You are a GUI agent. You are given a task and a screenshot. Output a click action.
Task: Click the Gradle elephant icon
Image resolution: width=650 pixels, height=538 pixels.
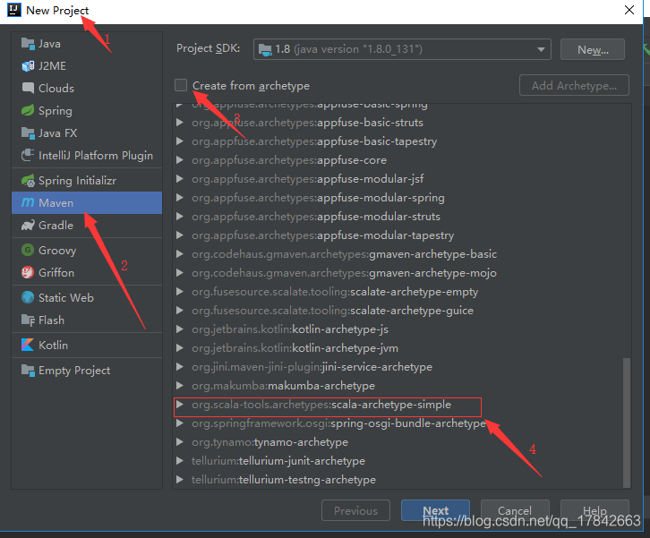pos(28,225)
